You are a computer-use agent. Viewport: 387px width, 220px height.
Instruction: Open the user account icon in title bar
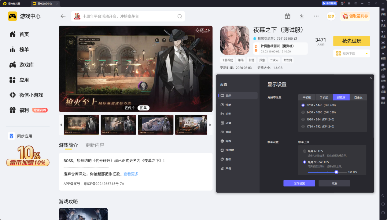coord(342,3)
